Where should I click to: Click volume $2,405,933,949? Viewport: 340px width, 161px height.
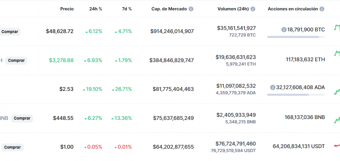tap(236, 115)
